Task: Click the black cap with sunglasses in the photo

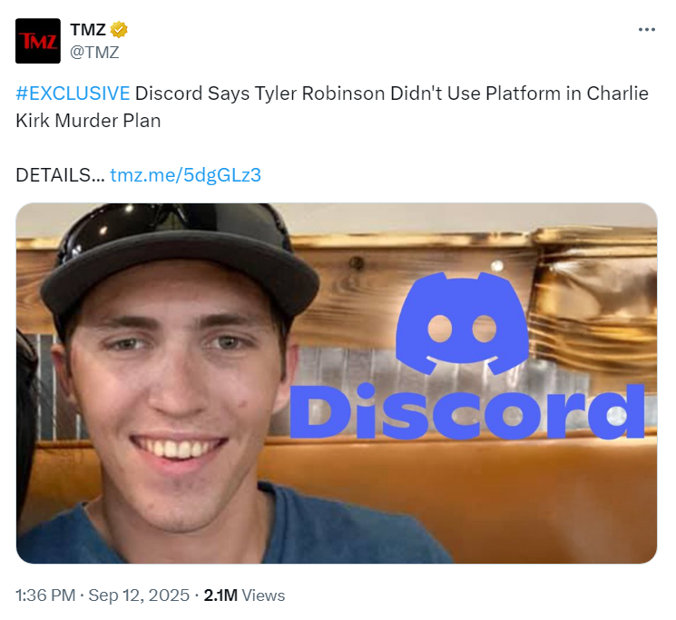Action: [x=179, y=259]
